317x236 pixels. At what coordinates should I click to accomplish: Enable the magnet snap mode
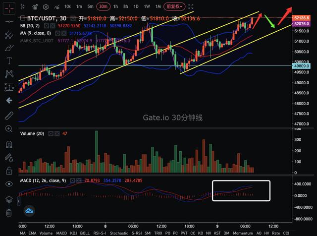(x=8, y=145)
